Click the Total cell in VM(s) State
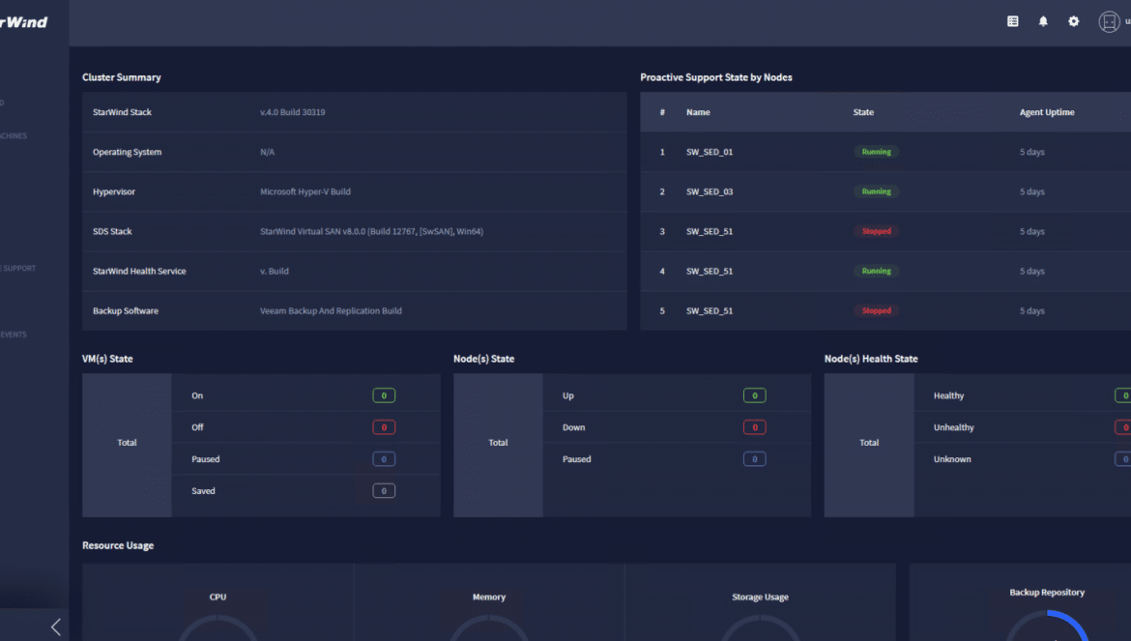Image resolution: width=1131 pixels, height=641 pixels. (127, 445)
